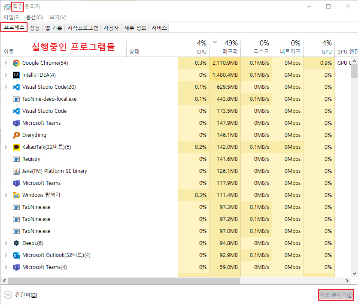Click the horizontal scrollbar right arrow
The width and height of the screenshot is (358, 305).
(x=347, y=281)
